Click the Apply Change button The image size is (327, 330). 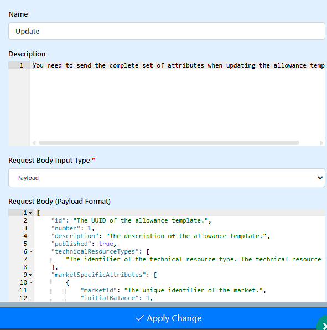pyautogui.click(x=163, y=318)
